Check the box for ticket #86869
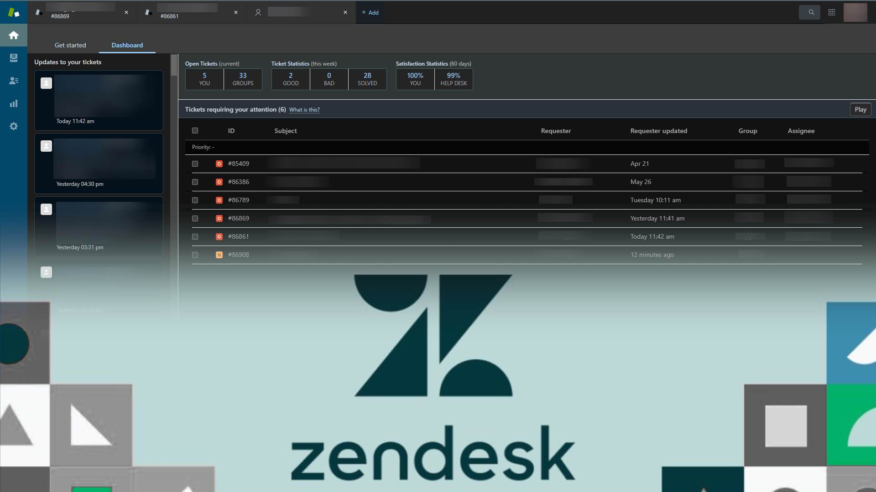Screen dimensions: 876x492 (195, 218)
